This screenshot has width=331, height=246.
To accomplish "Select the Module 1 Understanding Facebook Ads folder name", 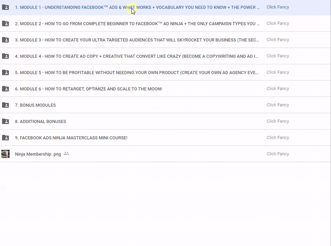I will 137,7.
